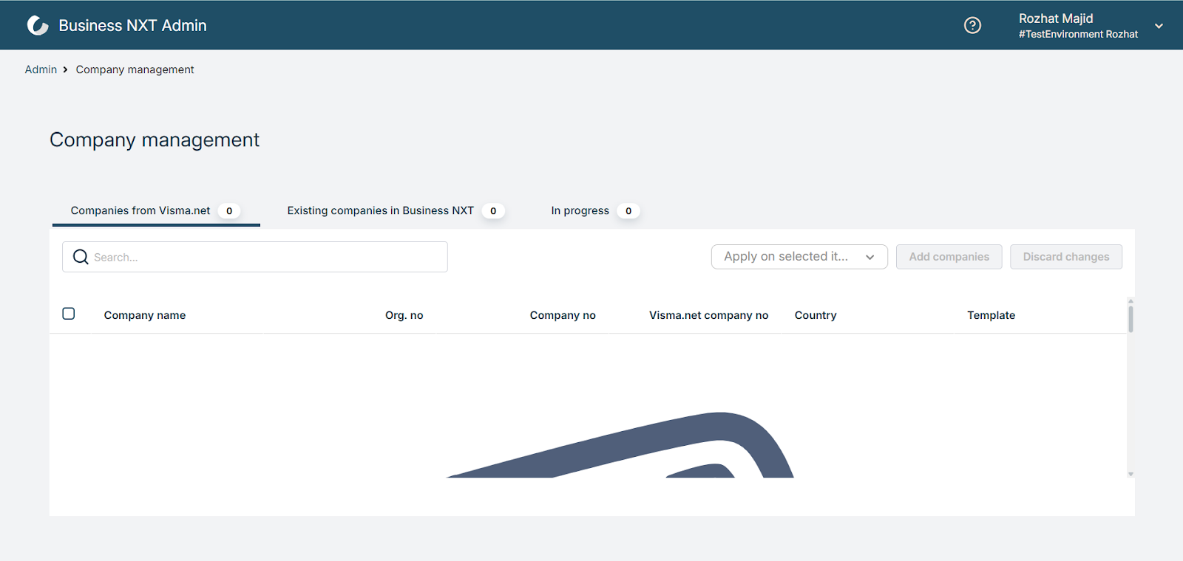Click the Business NXT Admin title
This screenshot has width=1183, height=561.
[x=133, y=26]
